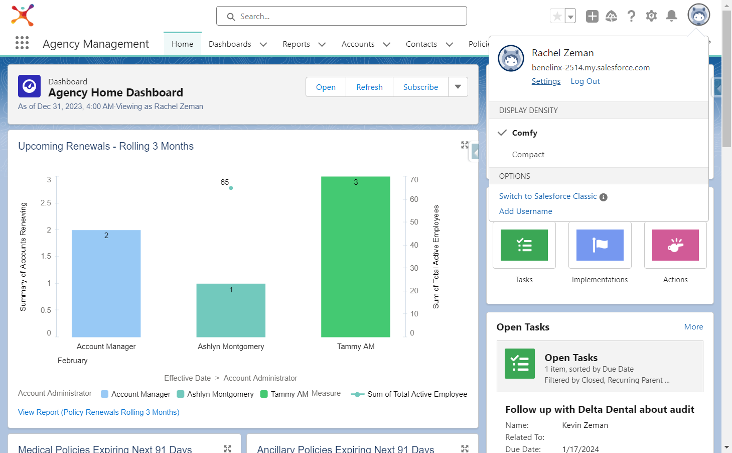Click the user profile avatar in header

pos(699,15)
